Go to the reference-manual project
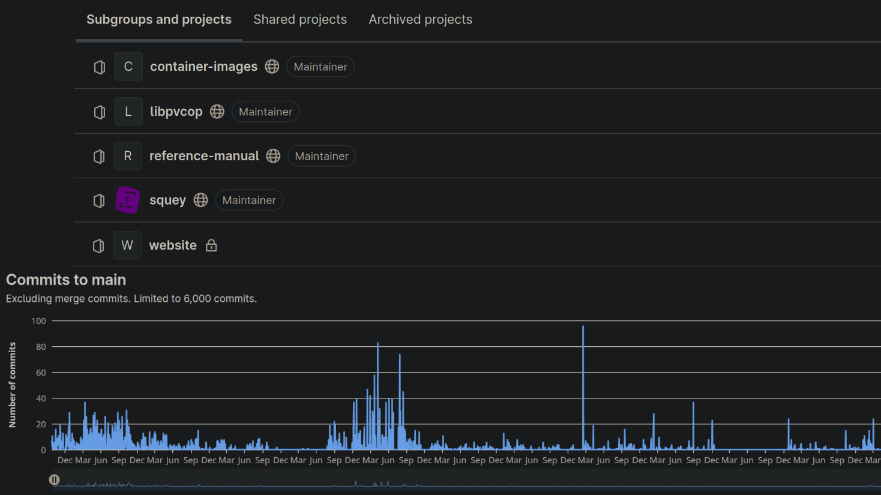Image resolution: width=881 pixels, height=495 pixels. pos(204,156)
